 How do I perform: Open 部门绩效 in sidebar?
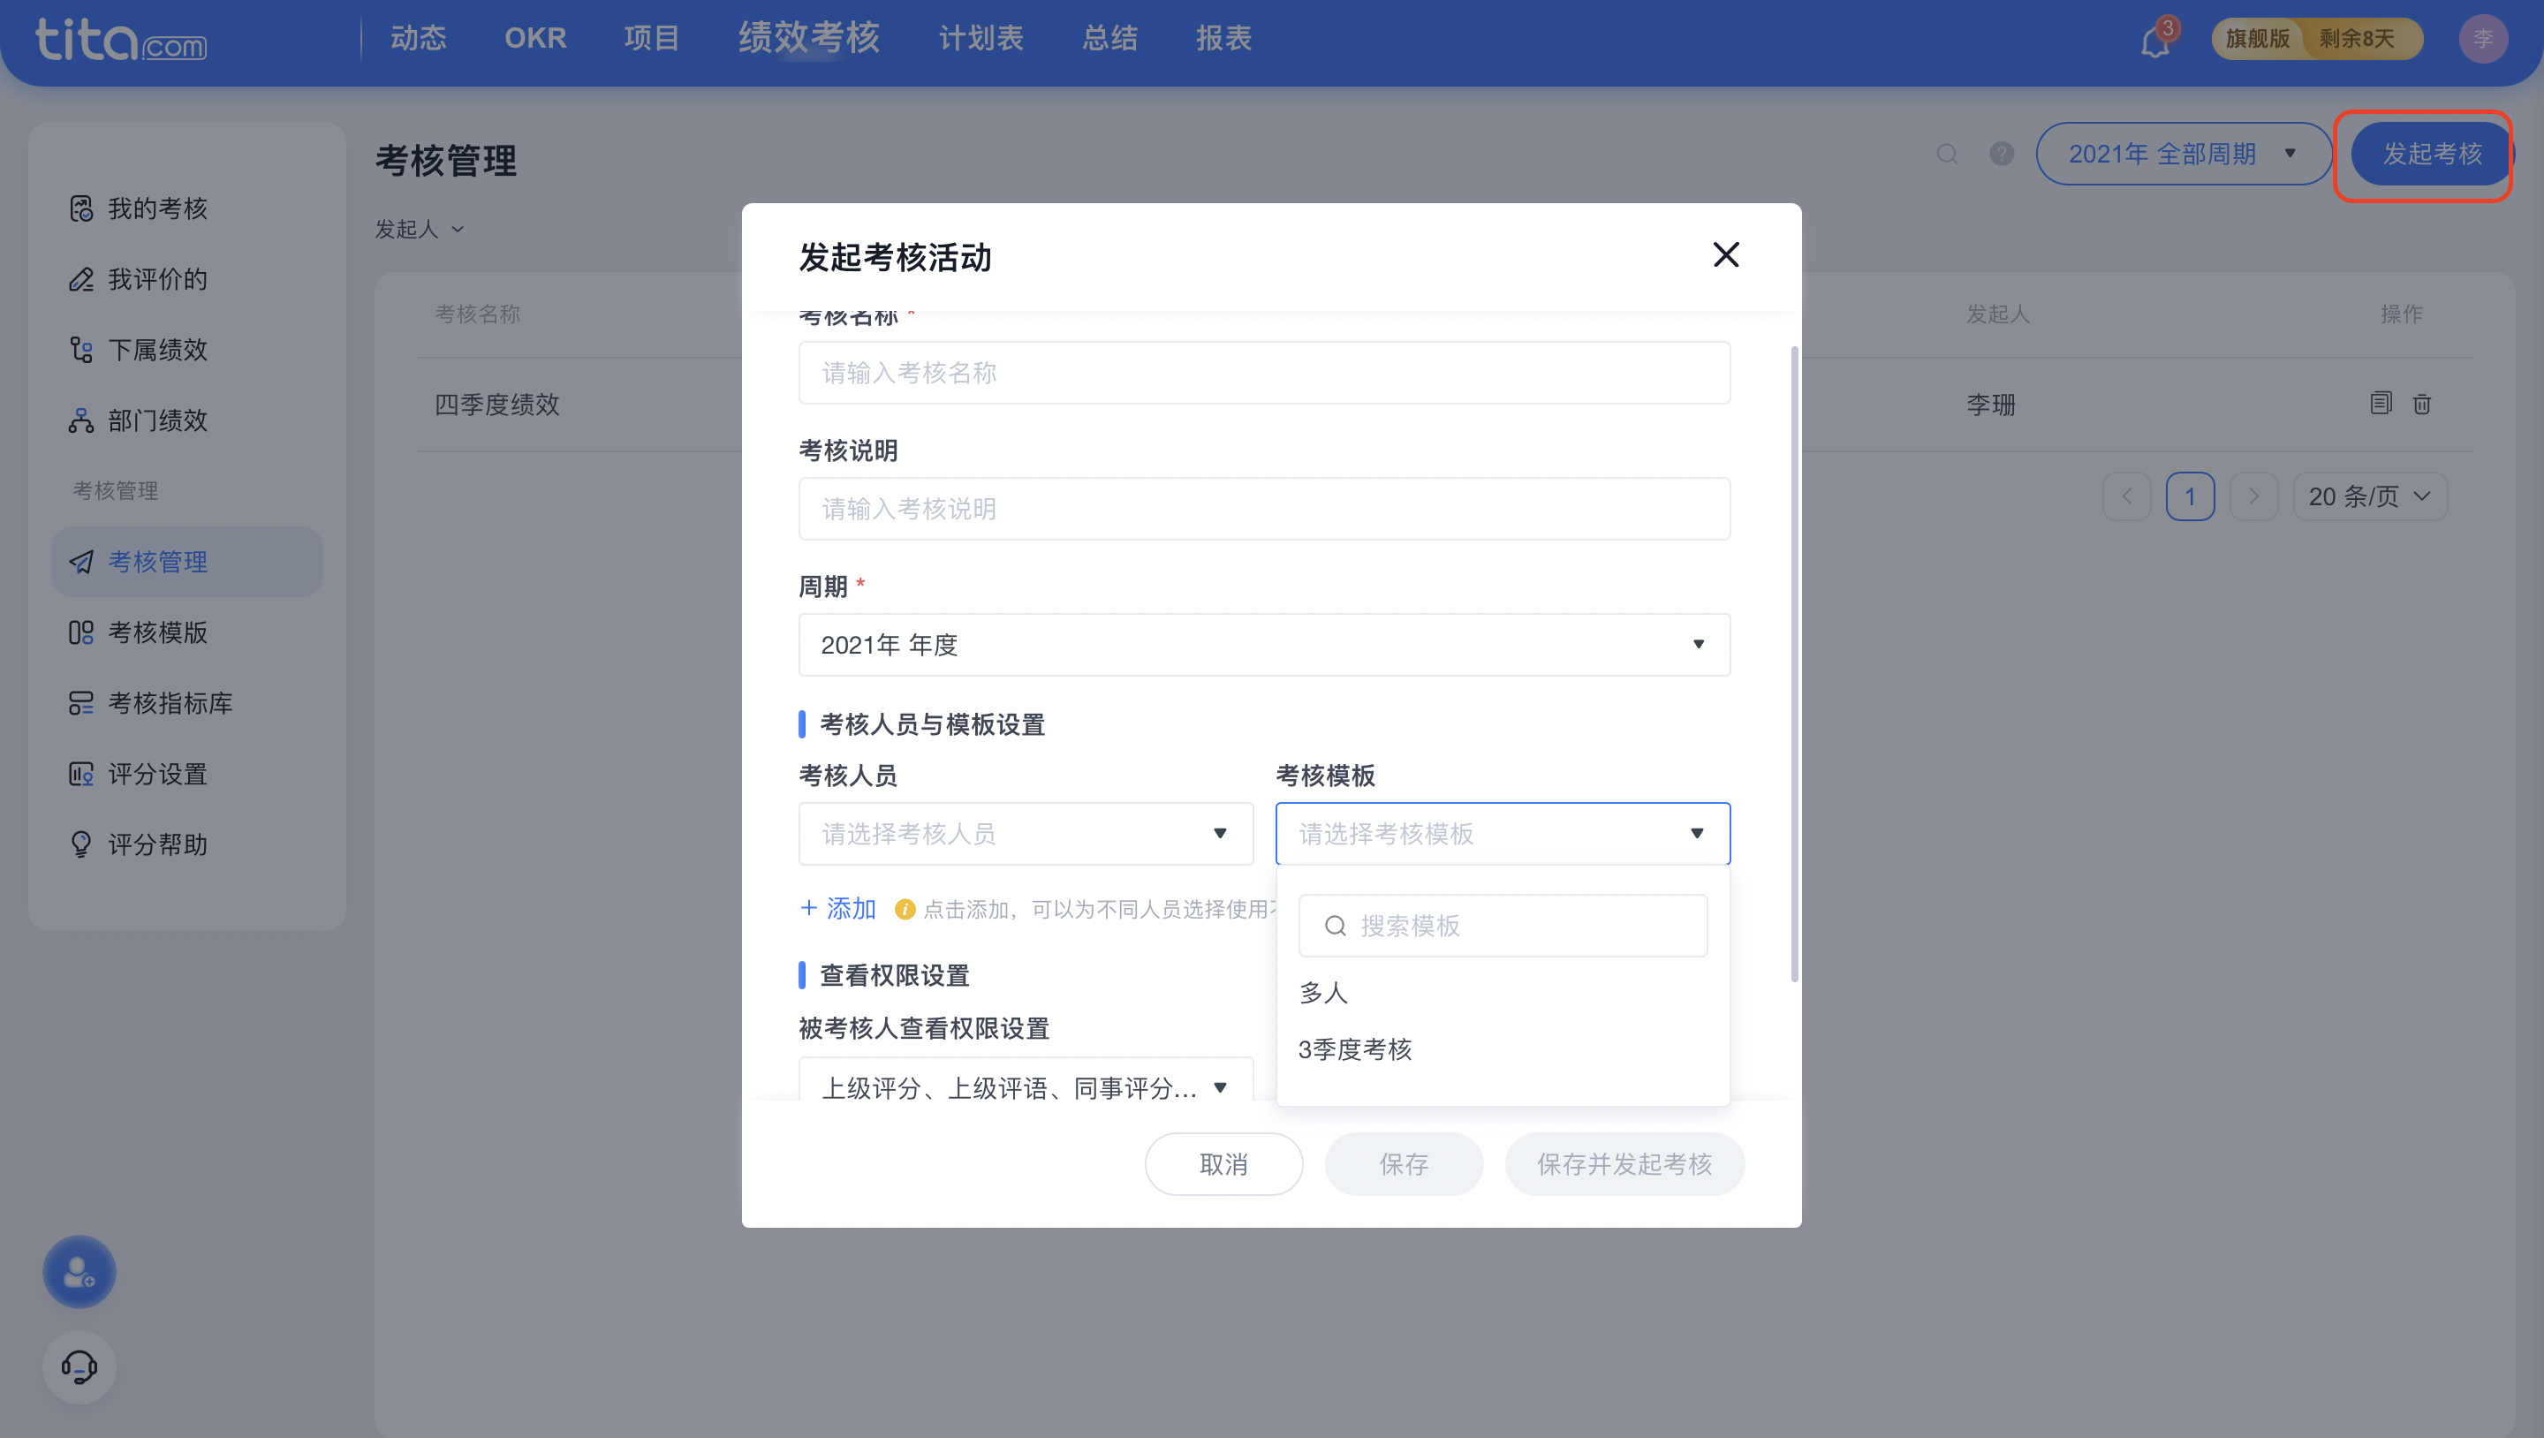click(186, 420)
